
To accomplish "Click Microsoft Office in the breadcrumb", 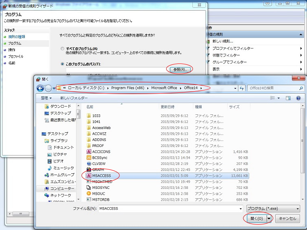I will 164,88.
